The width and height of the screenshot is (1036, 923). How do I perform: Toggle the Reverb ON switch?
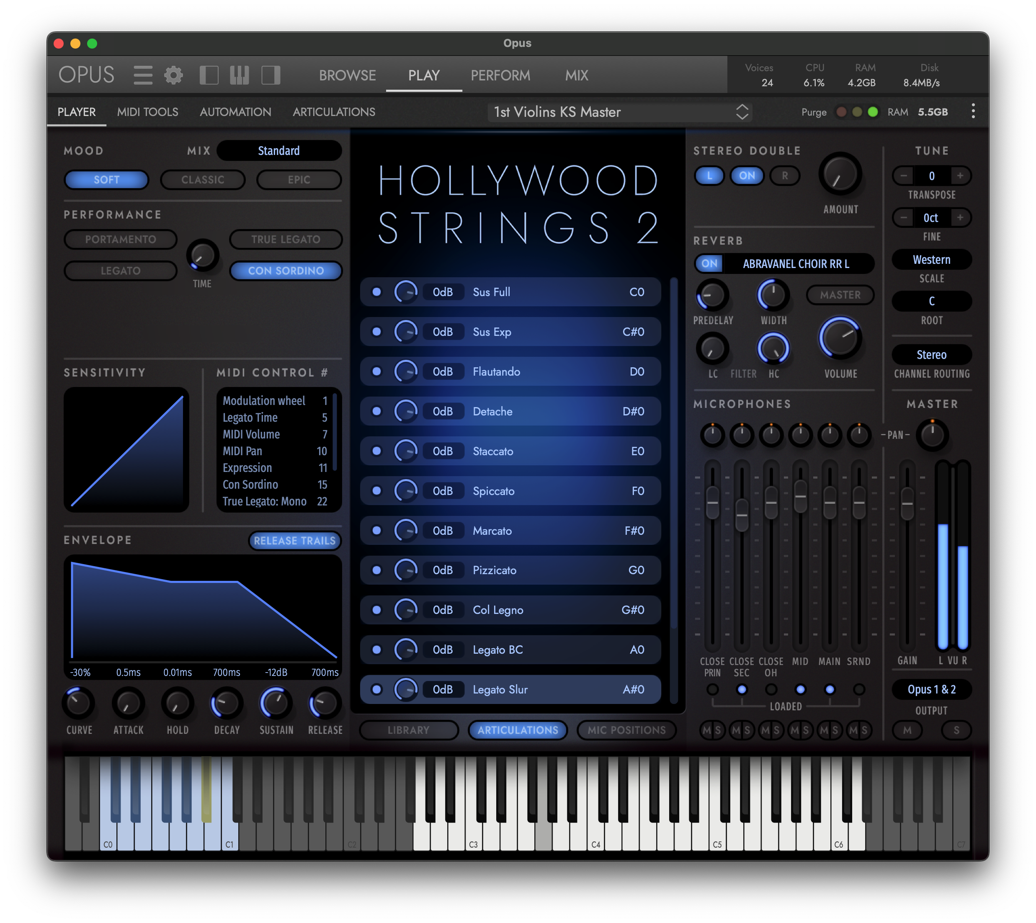tap(709, 263)
